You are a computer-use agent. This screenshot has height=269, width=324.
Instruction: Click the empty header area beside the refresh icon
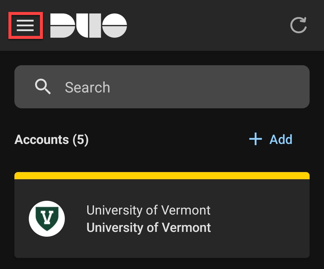(x=207, y=25)
